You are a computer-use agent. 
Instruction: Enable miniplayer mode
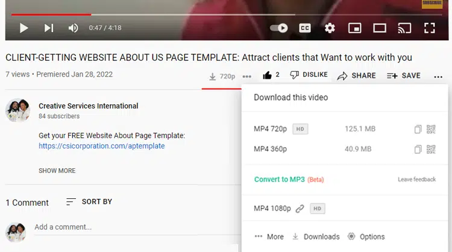[355, 28]
